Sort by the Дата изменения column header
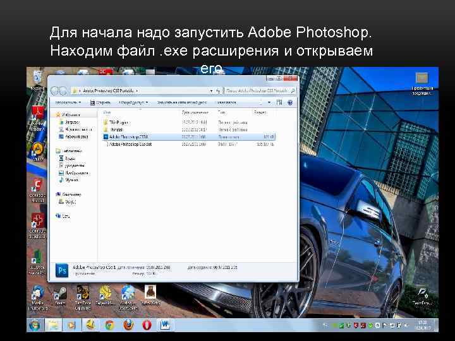 pos(195,112)
